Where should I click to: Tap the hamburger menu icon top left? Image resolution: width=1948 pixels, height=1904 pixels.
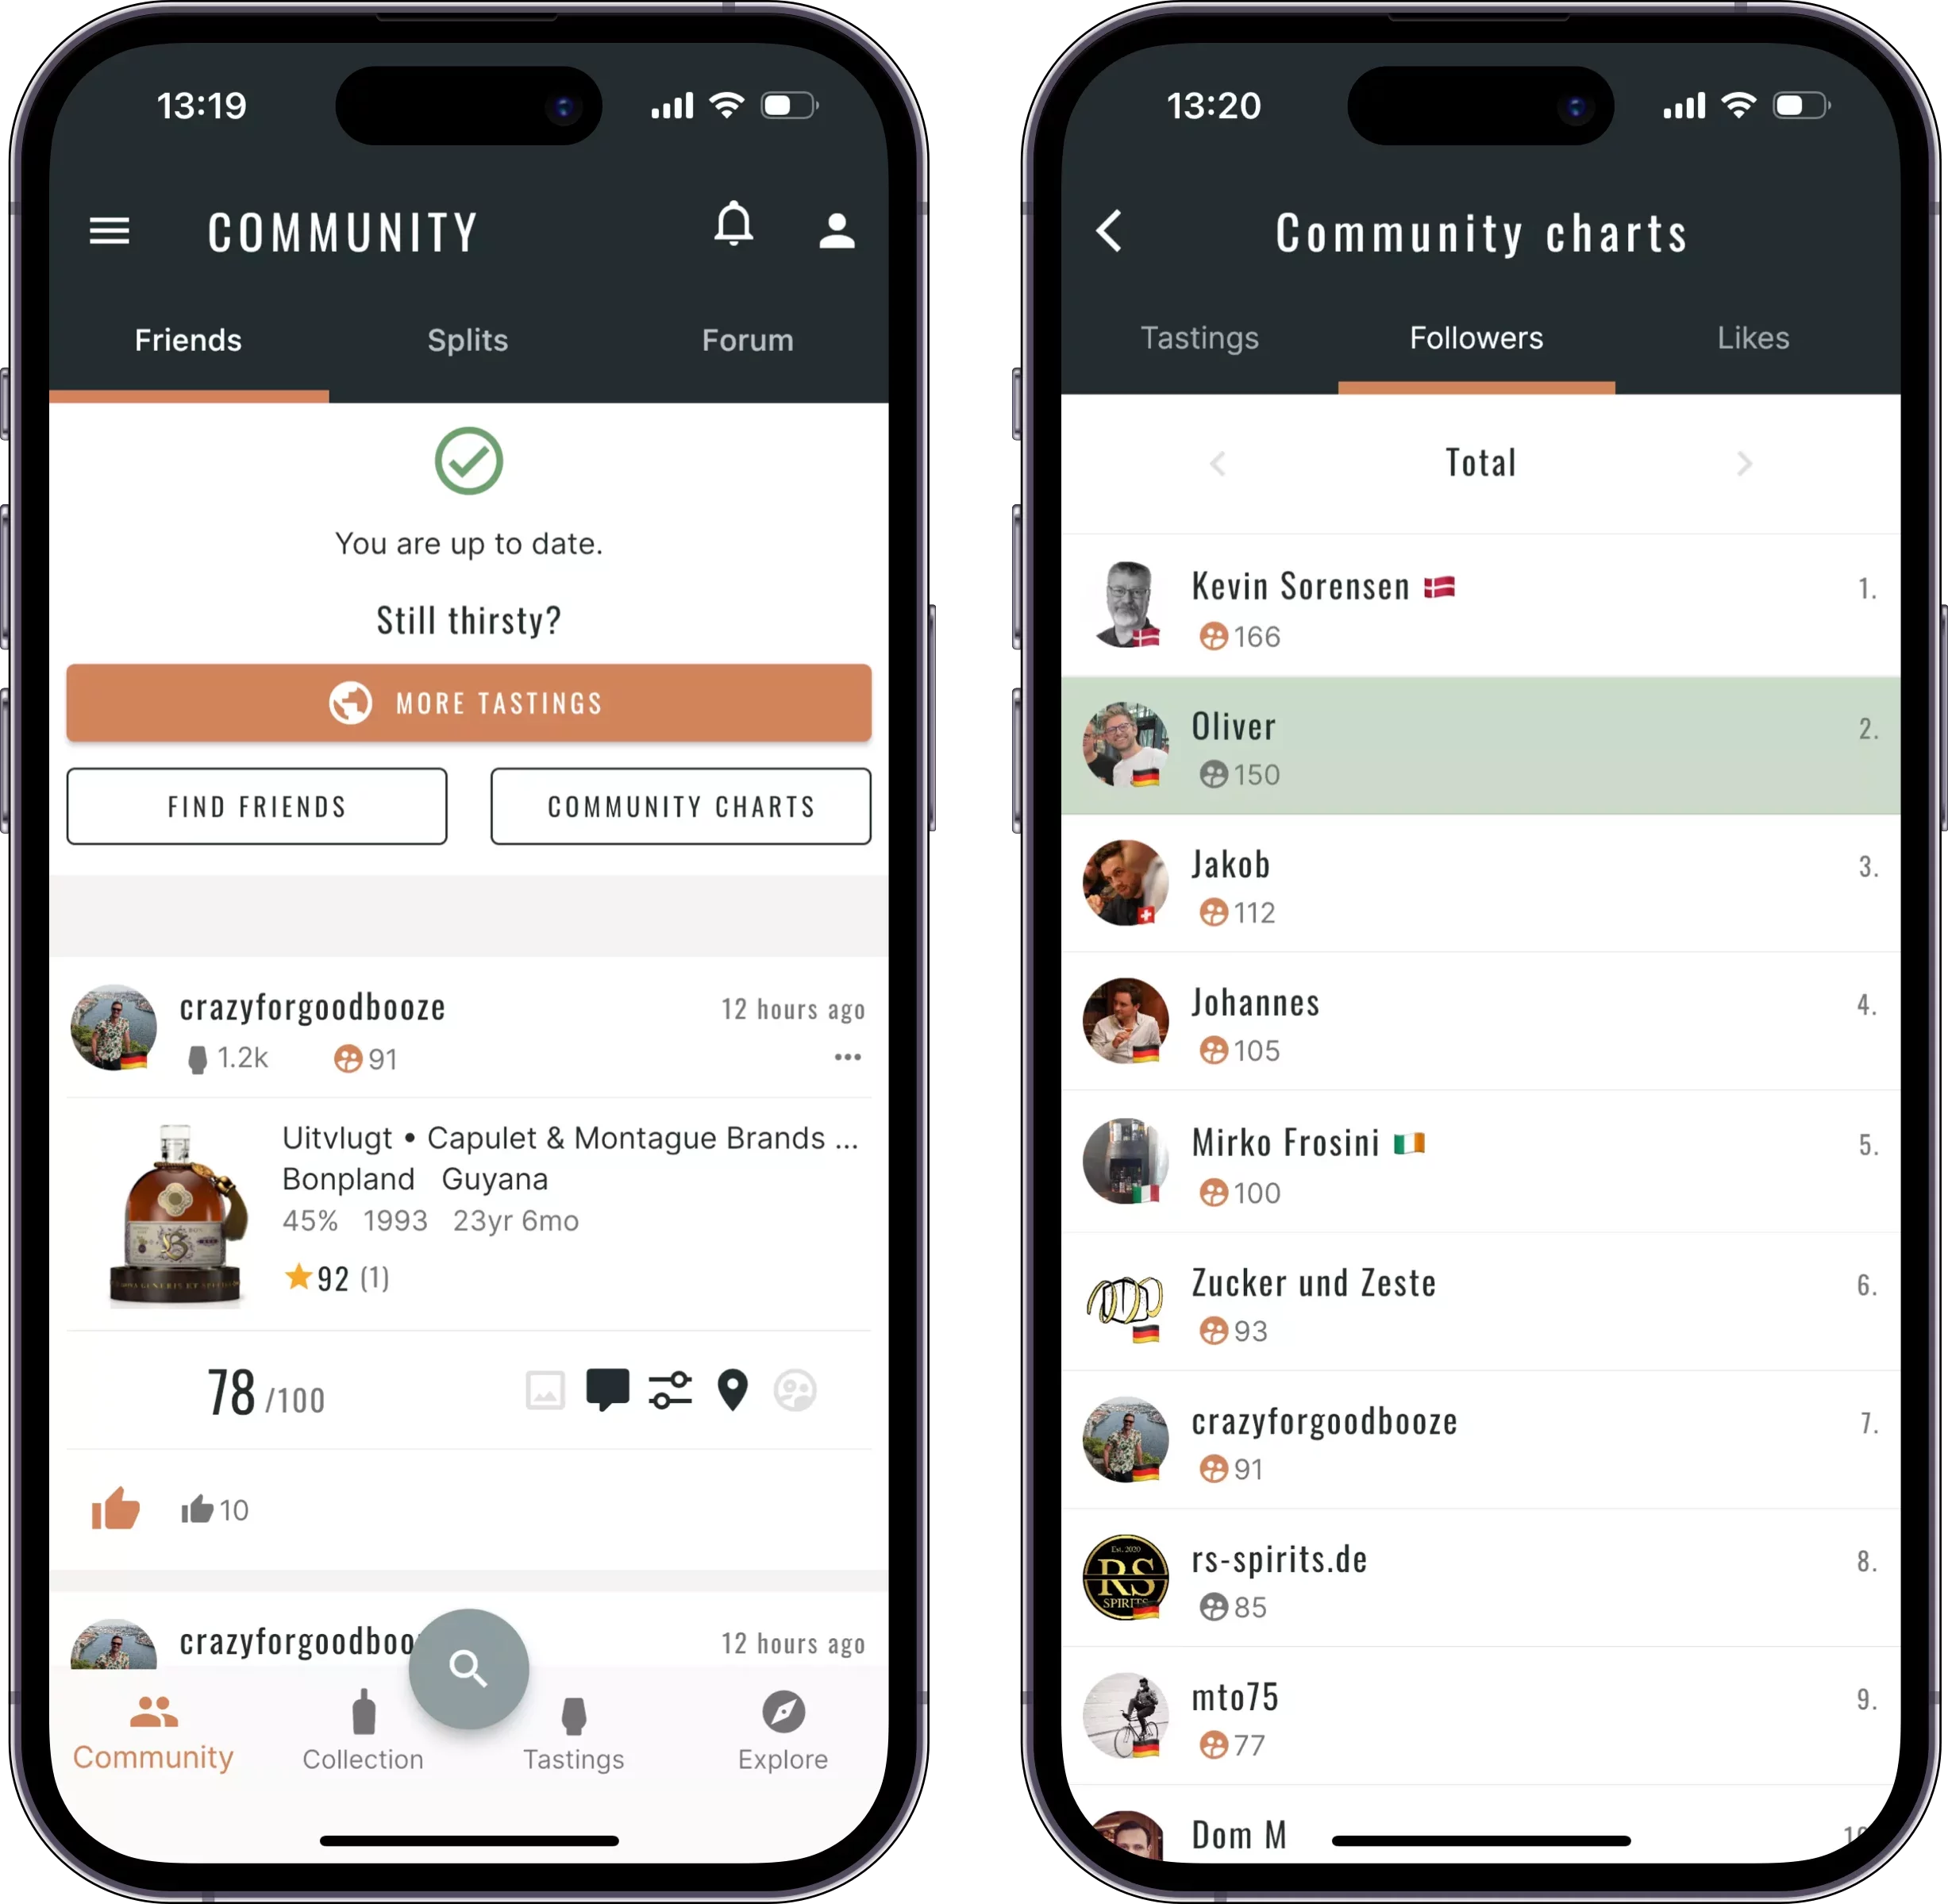coord(108,230)
